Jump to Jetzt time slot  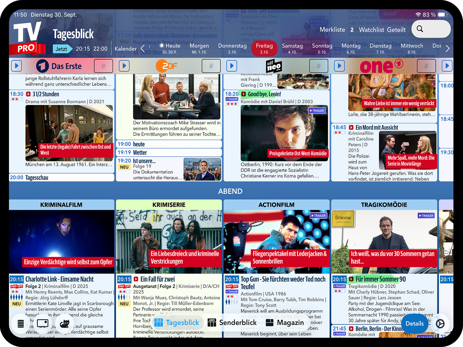61,49
